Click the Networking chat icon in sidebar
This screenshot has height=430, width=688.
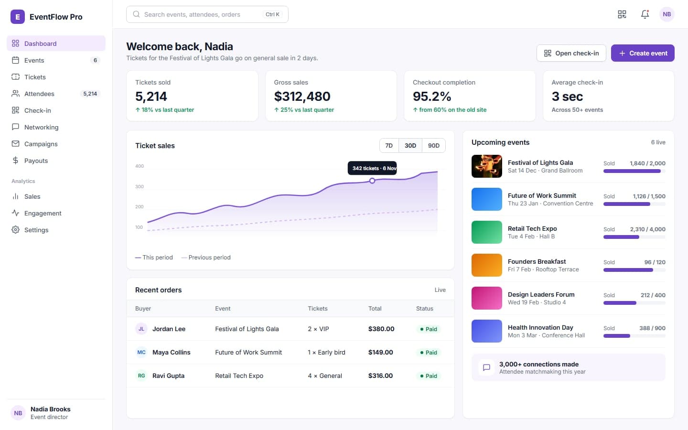[15, 127]
